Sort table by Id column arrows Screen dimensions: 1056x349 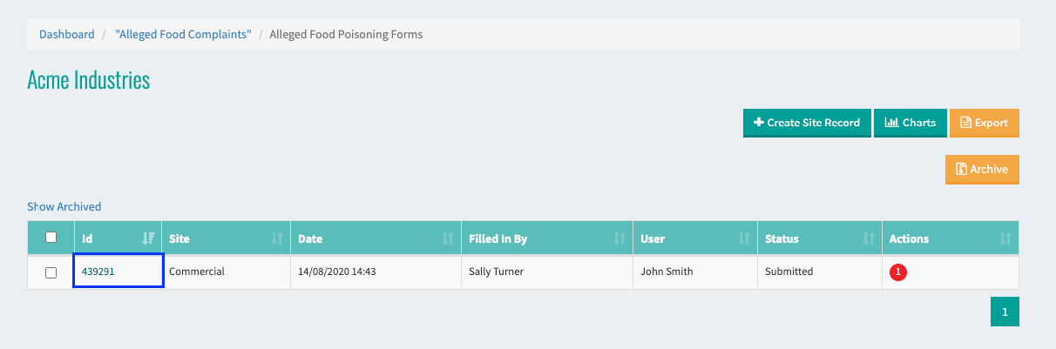(x=148, y=238)
